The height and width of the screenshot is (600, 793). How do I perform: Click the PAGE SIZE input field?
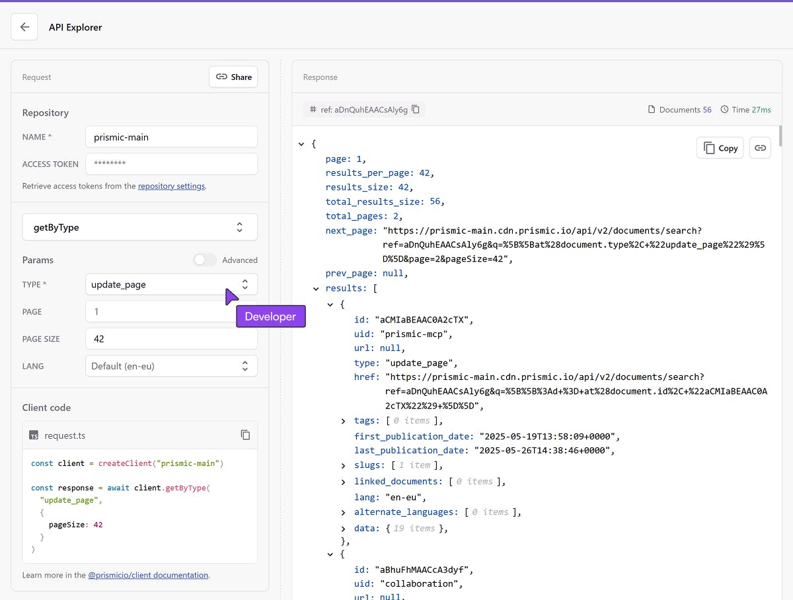pyautogui.click(x=171, y=339)
